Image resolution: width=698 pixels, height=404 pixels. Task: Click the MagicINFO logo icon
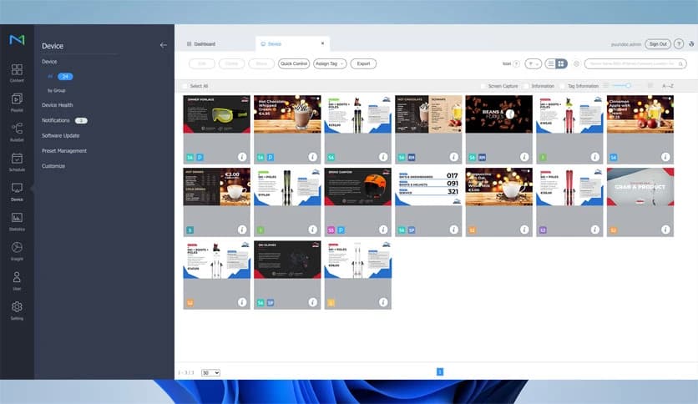point(17,40)
